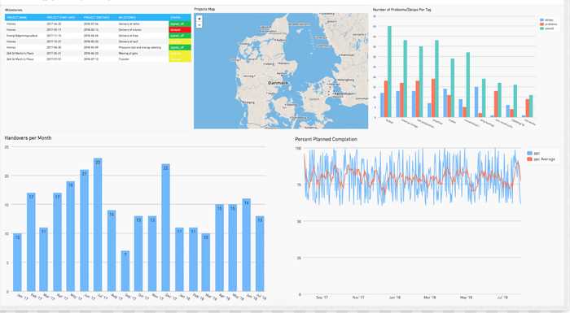Sort Milestones by Milestones column header
The width and height of the screenshot is (570, 313).
(x=127, y=17)
